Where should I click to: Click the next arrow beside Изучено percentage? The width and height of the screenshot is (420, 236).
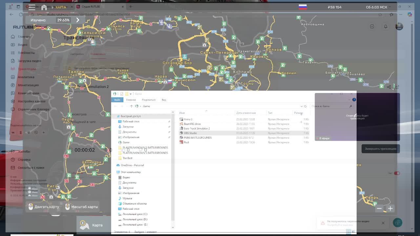(x=78, y=20)
